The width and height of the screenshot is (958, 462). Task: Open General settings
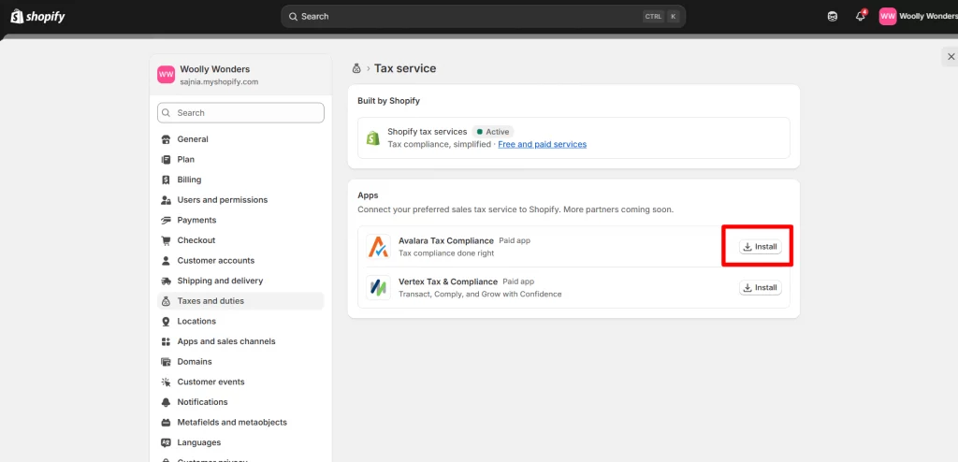[240, 139]
